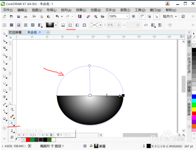This screenshot has width=196, height=151.
Task: Click the vertical scrollbar down arrow
Action: 183,131
